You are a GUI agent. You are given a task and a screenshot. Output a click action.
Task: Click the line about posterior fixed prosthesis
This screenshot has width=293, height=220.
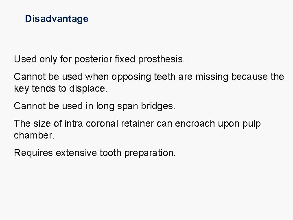point(99,59)
